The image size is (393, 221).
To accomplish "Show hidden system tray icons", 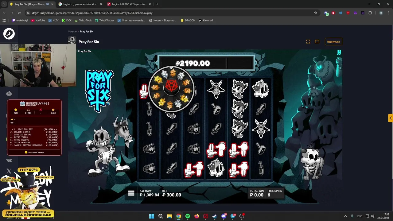I will click(x=345, y=216).
